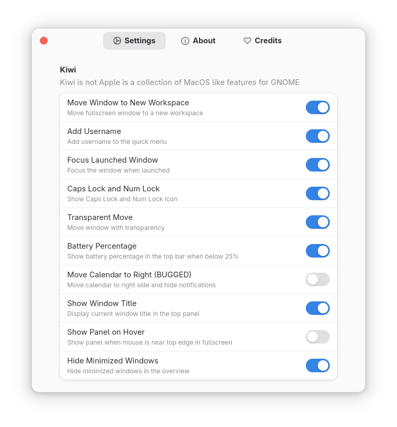Enable Show Panel on Hover
The image size is (397, 427).
[317, 337]
